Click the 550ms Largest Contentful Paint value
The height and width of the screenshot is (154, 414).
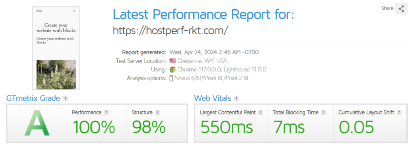226,127
